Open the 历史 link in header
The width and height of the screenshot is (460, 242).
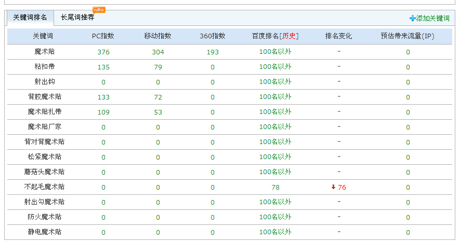pos(290,36)
